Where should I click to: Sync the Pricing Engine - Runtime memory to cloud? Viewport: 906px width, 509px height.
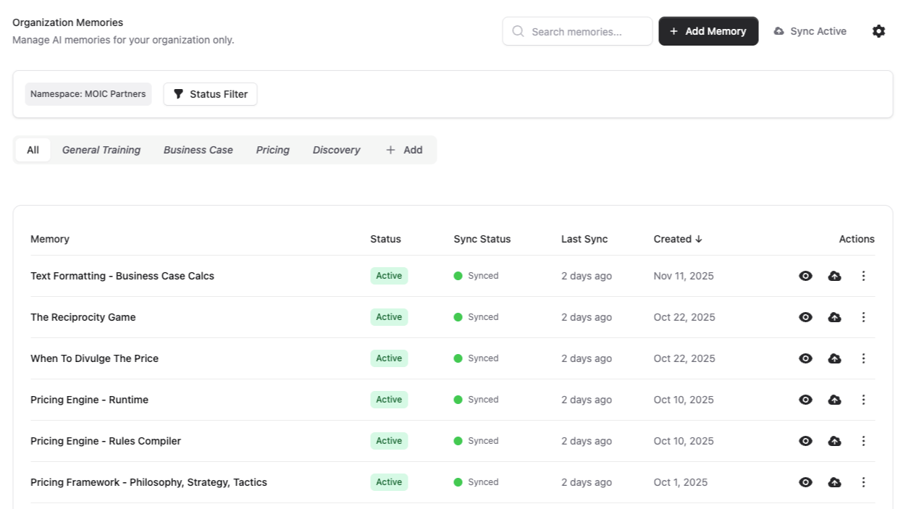click(834, 400)
